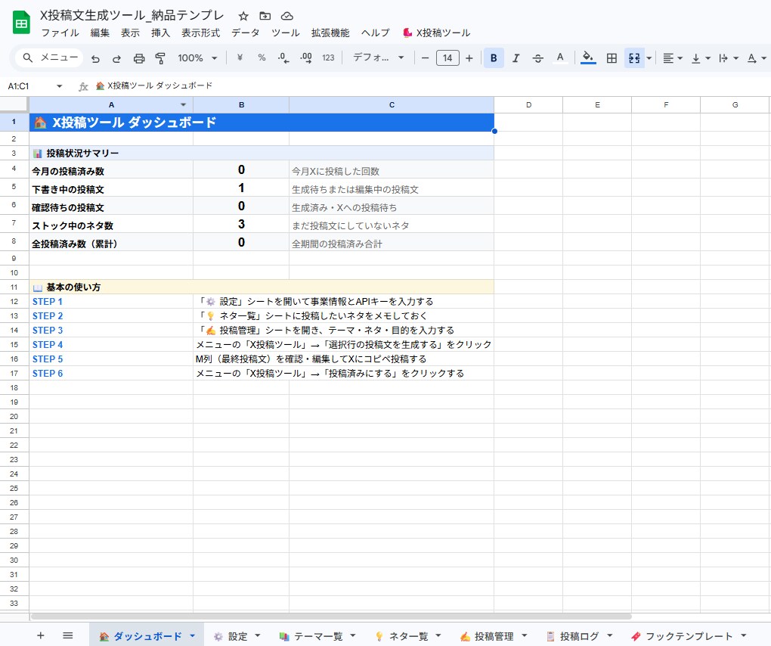This screenshot has height=646, width=771.
Task: Search the menus box
Action: [50, 57]
